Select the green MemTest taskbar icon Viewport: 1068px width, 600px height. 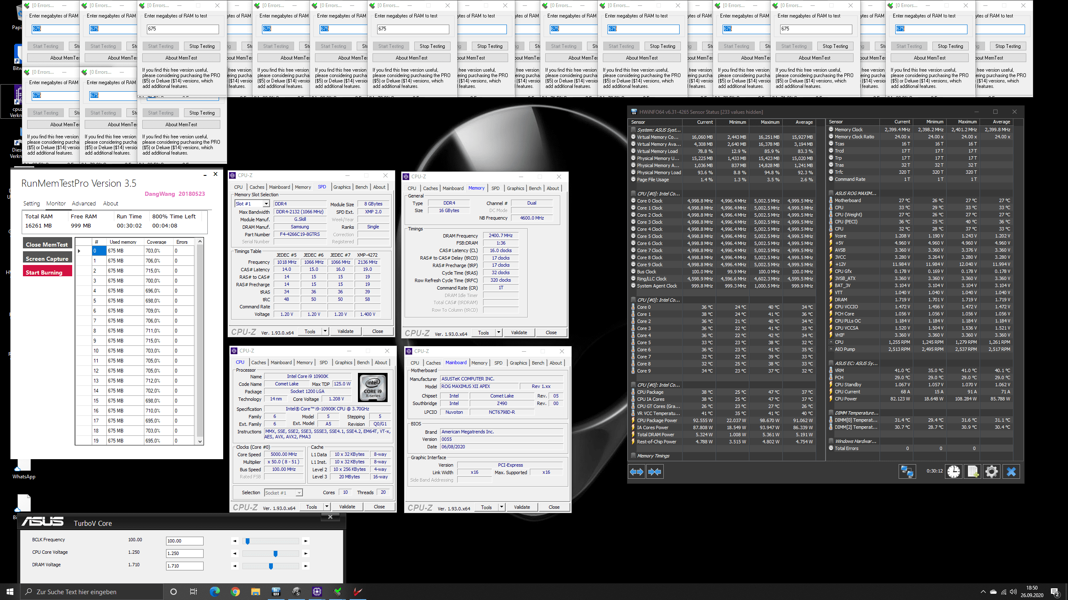pos(338,591)
